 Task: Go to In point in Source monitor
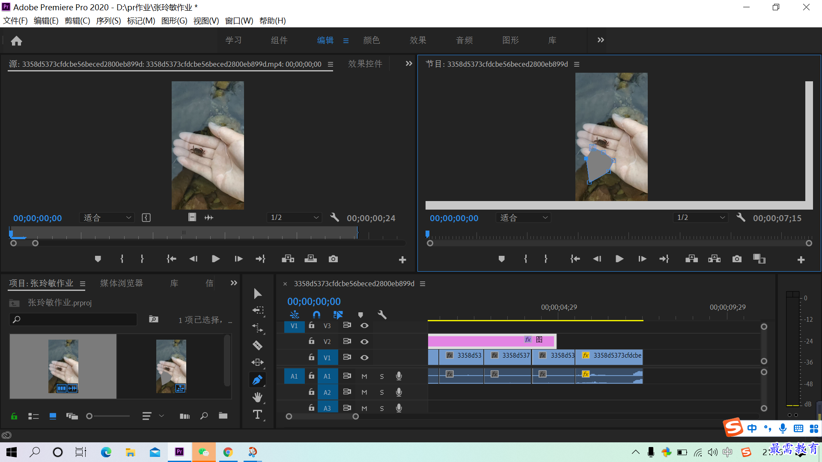(x=171, y=259)
